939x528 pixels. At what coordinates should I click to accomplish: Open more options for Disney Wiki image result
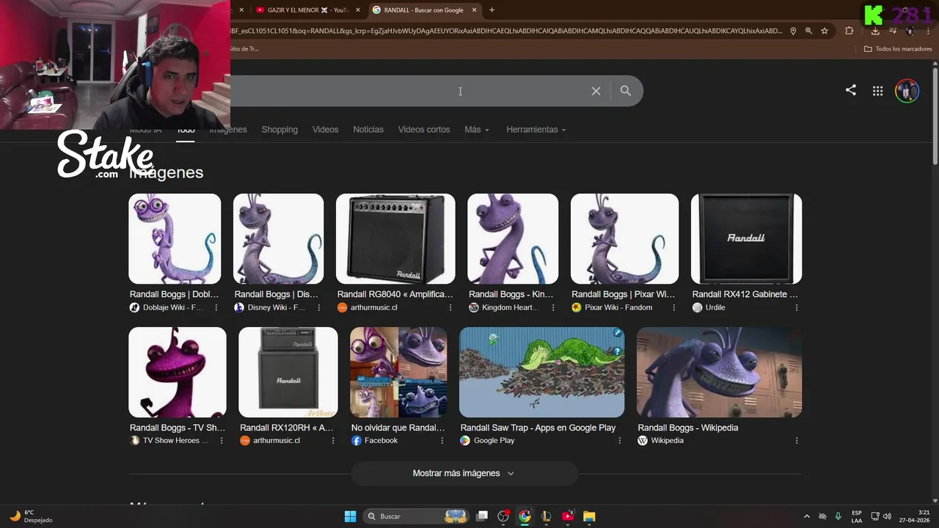(319, 308)
